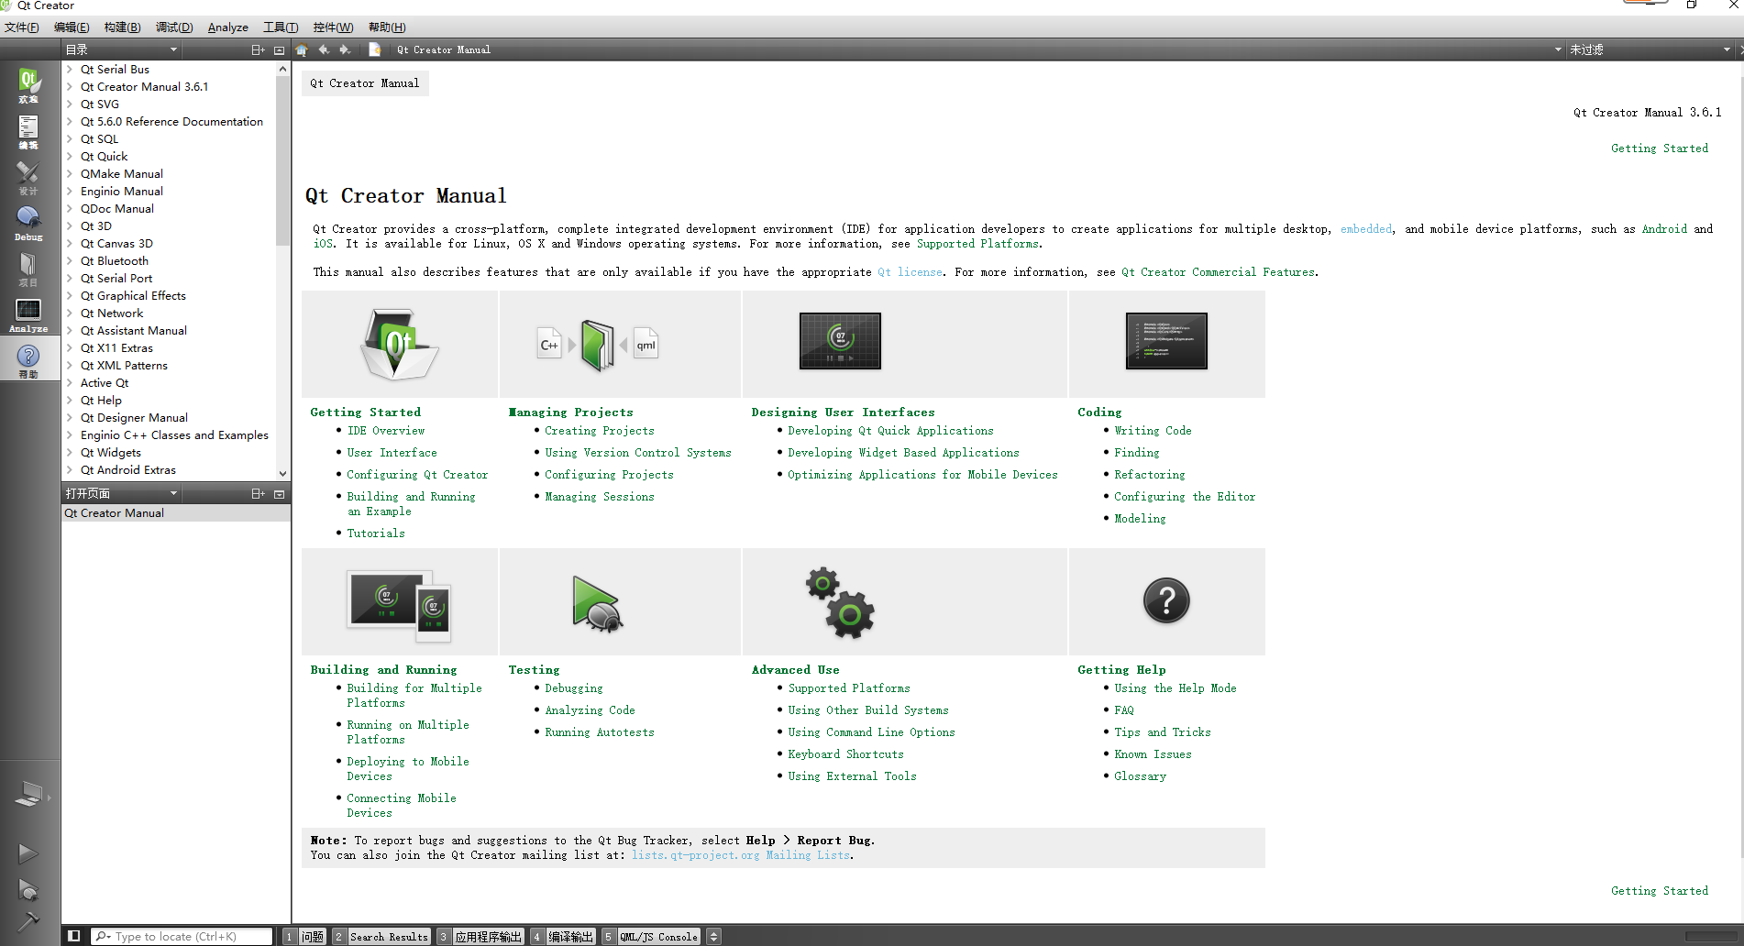This screenshot has height=946, width=1744.
Task: Expand the Qt Designer Manual node
Action: pyautogui.click(x=70, y=417)
